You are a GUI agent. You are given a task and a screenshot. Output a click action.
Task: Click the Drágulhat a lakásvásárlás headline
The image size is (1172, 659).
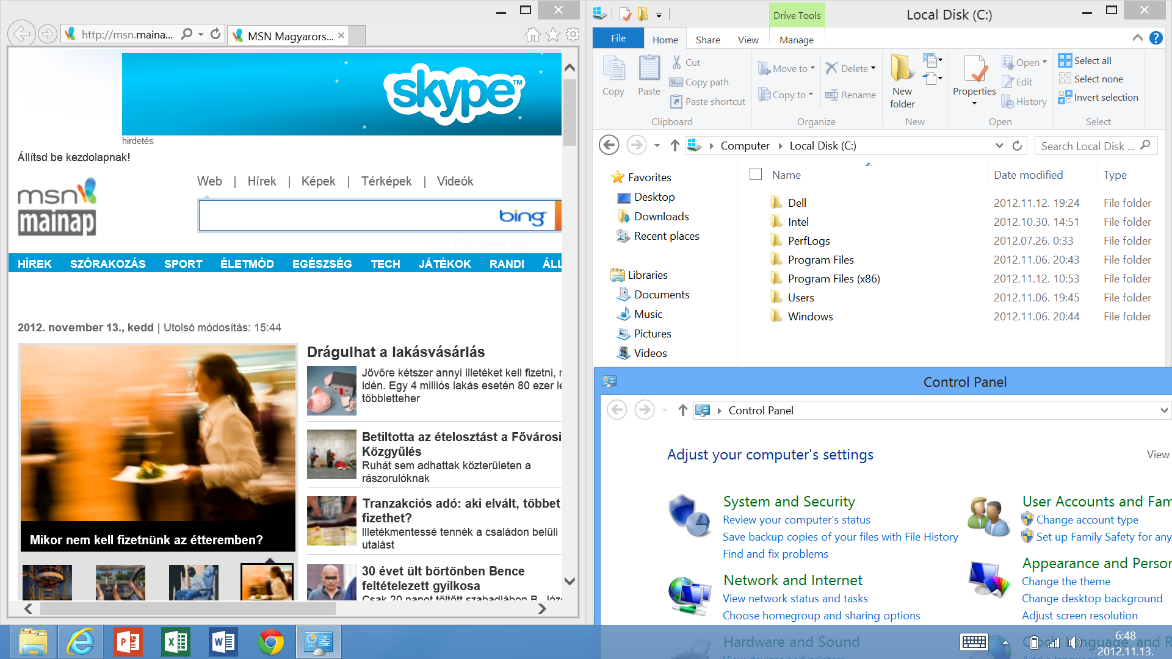(x=396, y=352)
